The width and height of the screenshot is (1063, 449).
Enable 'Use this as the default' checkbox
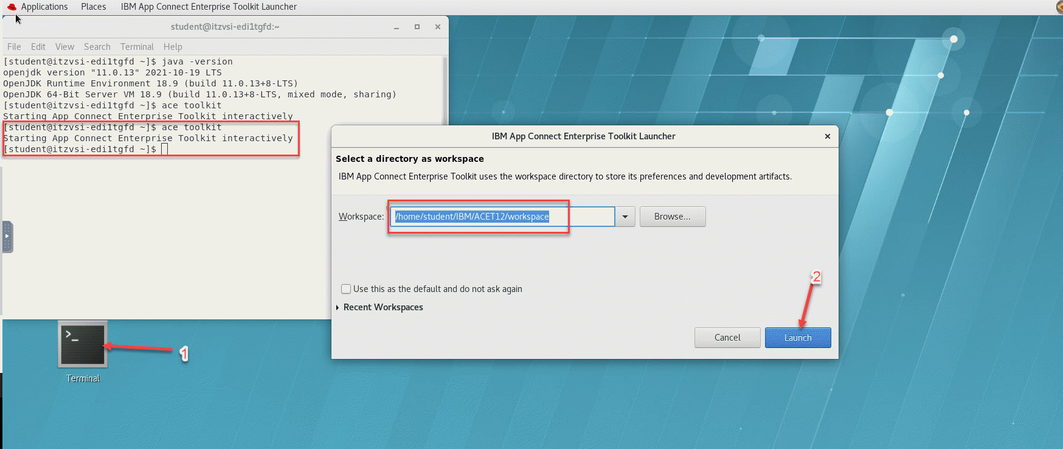(x=346, y=289)
